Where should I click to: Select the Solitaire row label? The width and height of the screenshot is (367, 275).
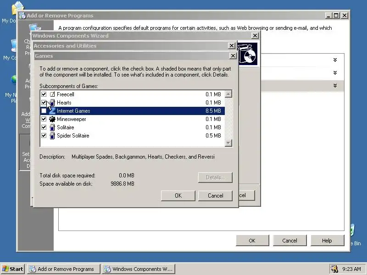pyautogui.click(x=66, y=127)
